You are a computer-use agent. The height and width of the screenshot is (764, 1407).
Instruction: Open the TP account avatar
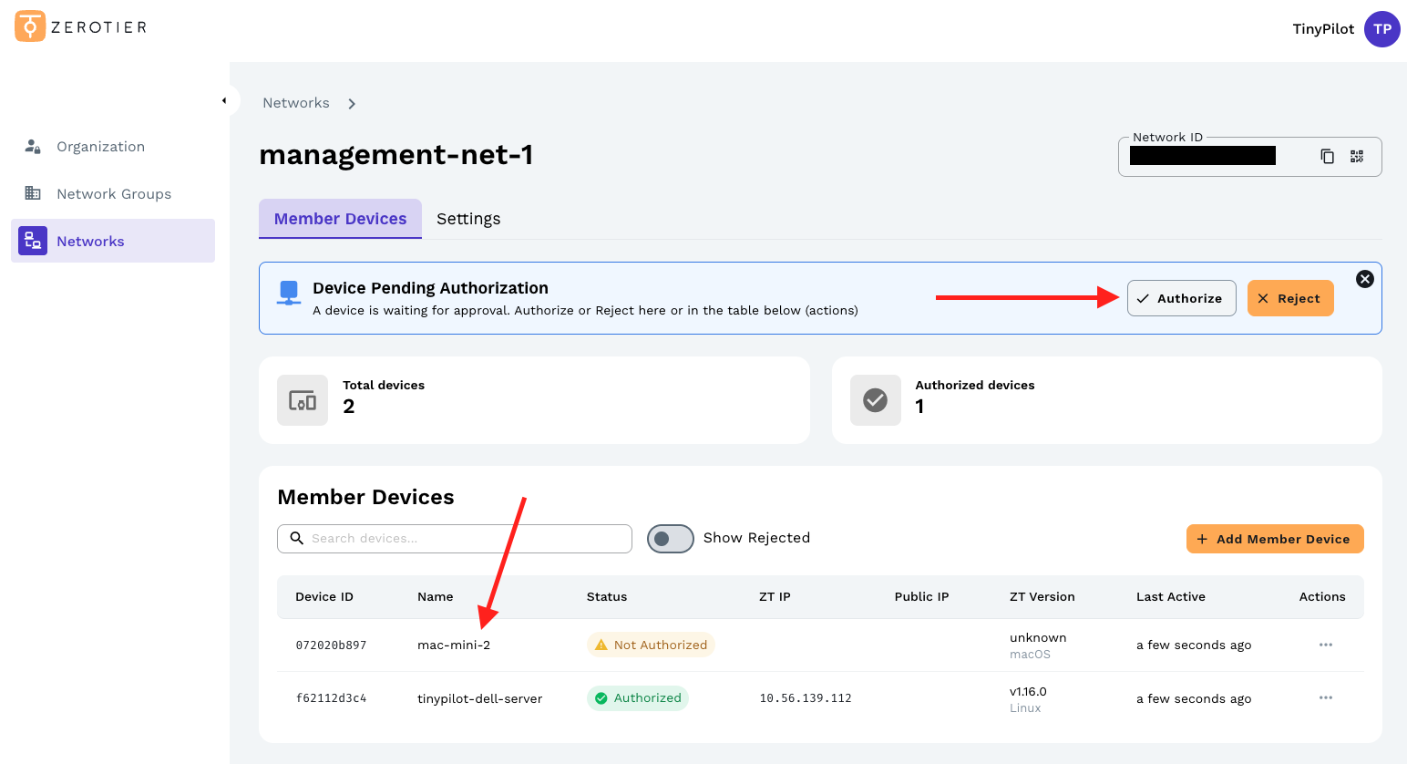point(1381,29)
